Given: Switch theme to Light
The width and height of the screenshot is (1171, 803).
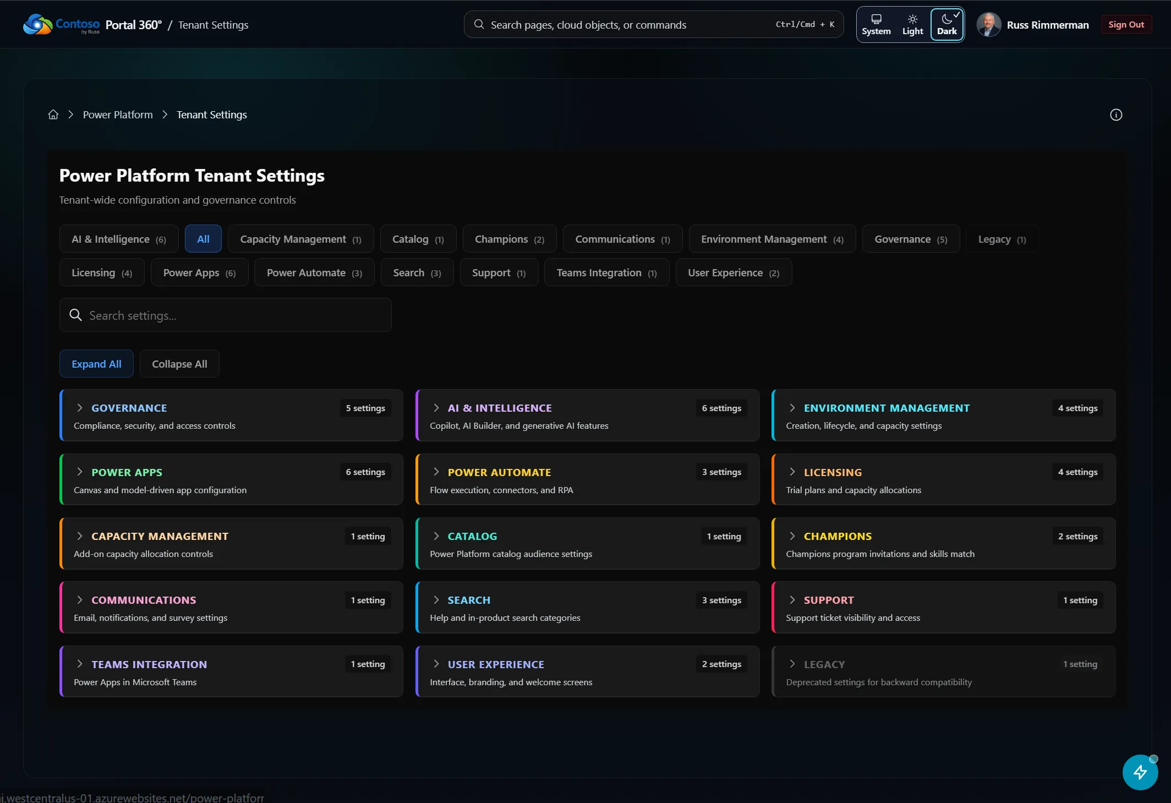Looking at the screenshot, I should (912, 25).
